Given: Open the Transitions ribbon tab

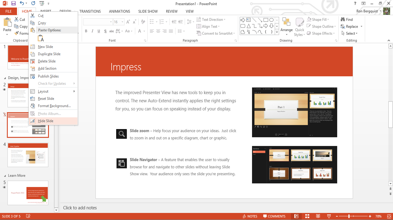Looking at the screenshot, I should point(90,11).
